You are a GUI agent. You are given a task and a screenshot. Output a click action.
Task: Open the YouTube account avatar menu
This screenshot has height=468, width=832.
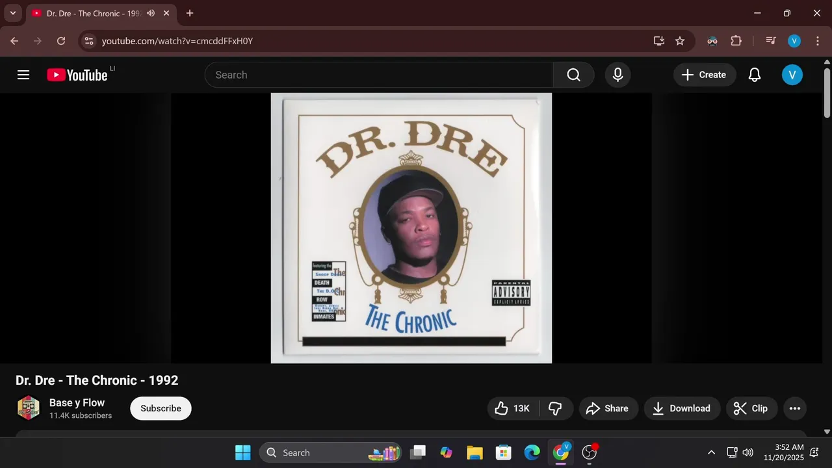pos(792,75)
